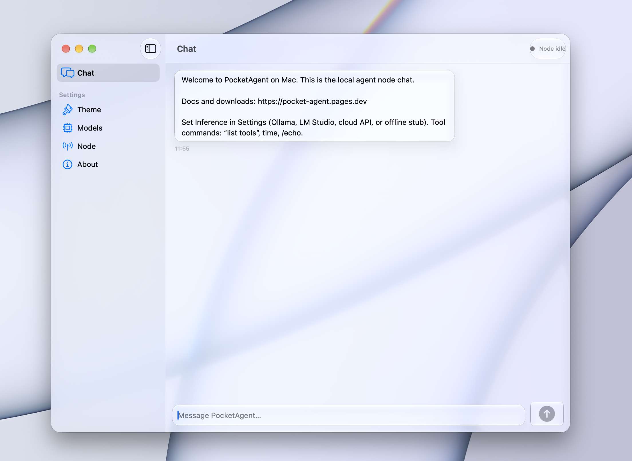Click the Theme paintbrush icon
The image size is (632, 461).
pyautogui.click(x=68, y=110)
